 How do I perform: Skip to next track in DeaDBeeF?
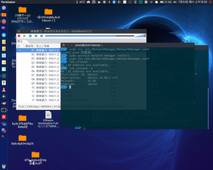click(x=41, y=36)
